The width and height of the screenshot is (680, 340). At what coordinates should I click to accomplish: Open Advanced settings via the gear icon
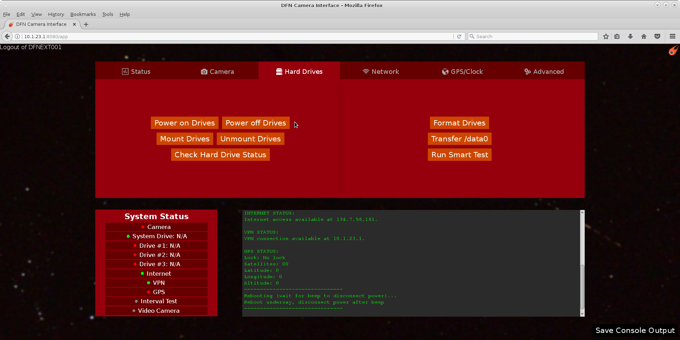coord(527,71)
